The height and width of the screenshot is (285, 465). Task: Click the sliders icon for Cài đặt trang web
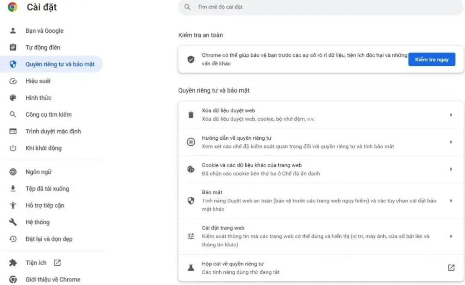click(x=191, y=236)
